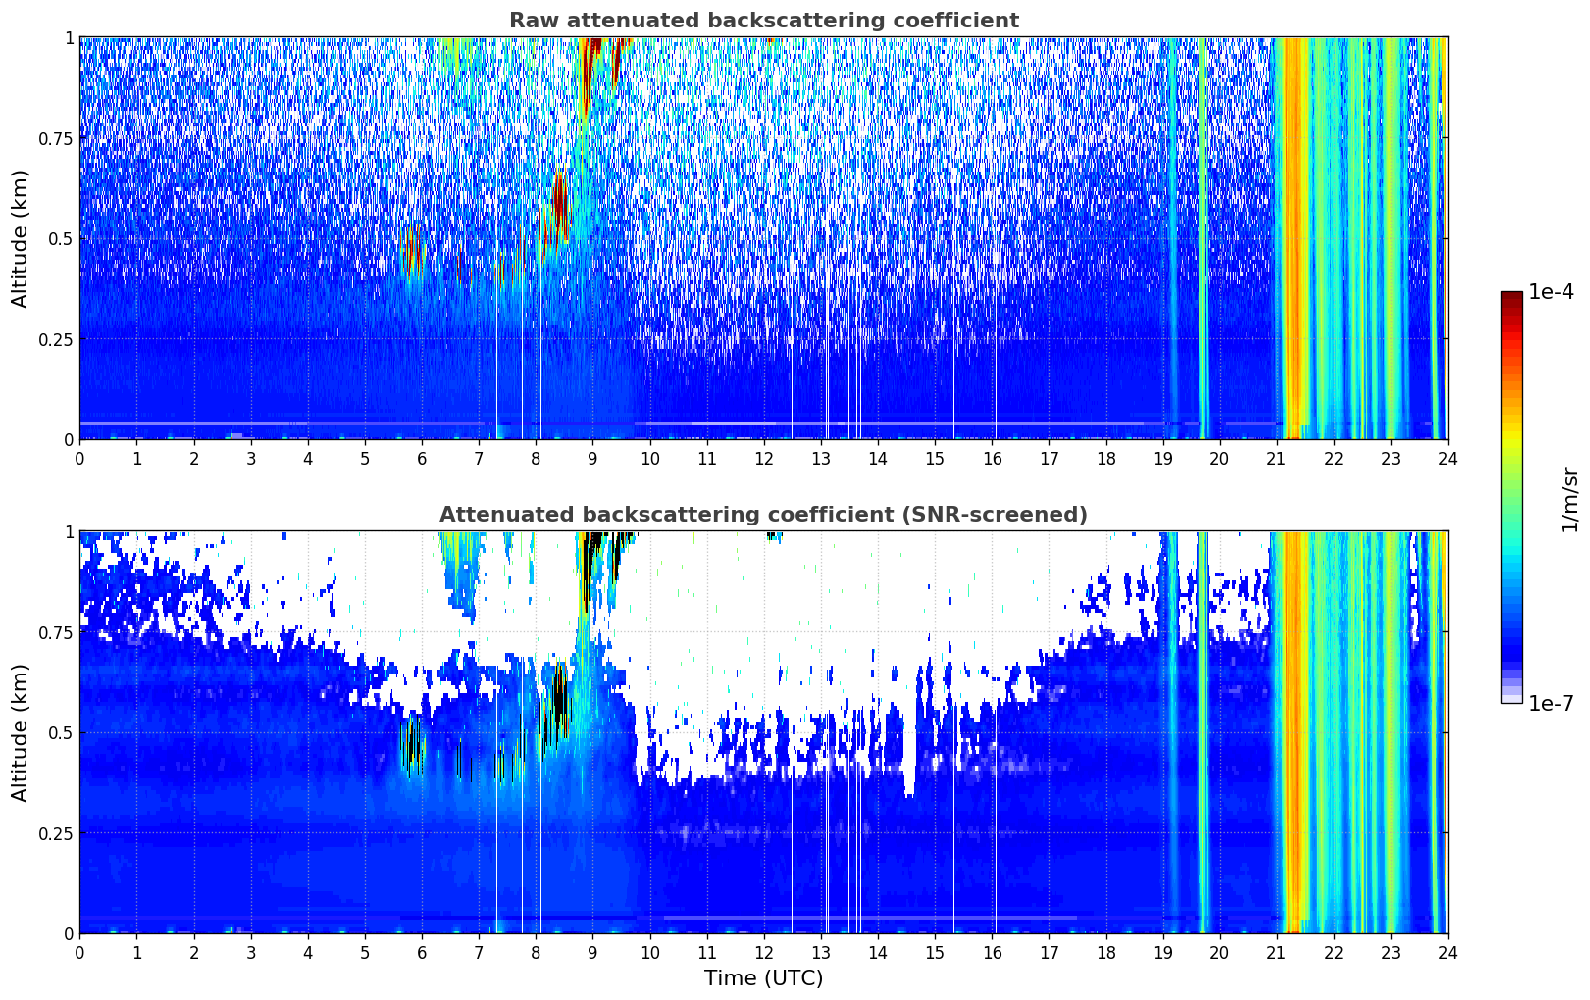The image size is (1590, 1000).
Task: Click the hour 12 tick under the raw plot
Action: (763, 458)
